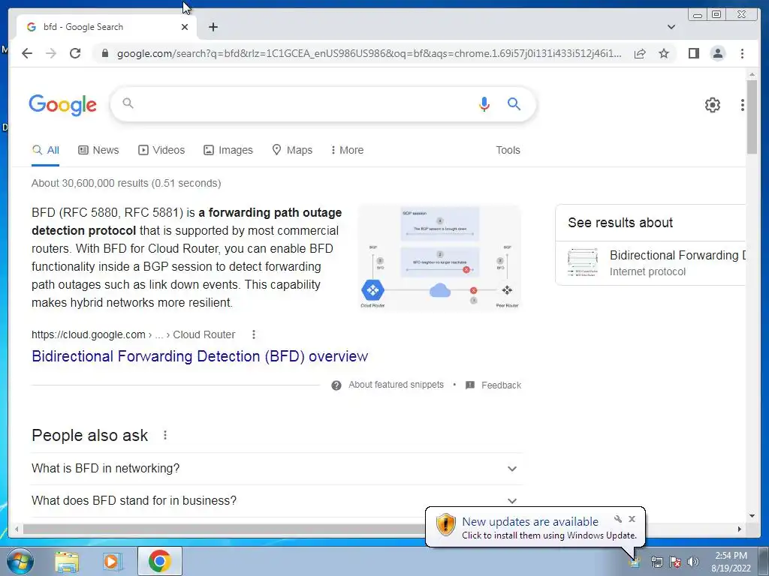Expand What does BFD stand for in business?
The height and width of the screenshot is (576, 769).
pos(277,500)
